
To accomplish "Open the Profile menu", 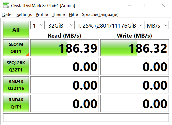I will pyautogui.click(x=42, y=15).
